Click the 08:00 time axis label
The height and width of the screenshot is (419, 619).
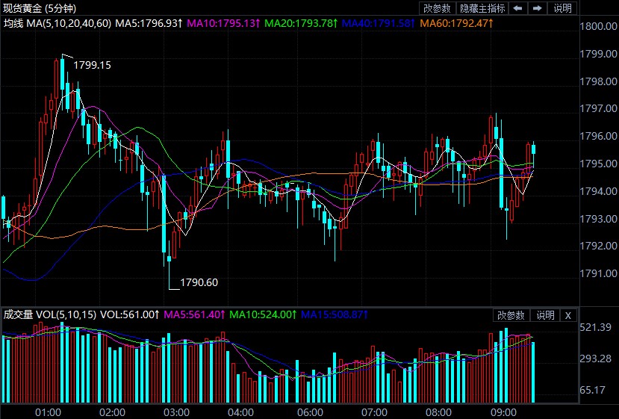(438, 413)
